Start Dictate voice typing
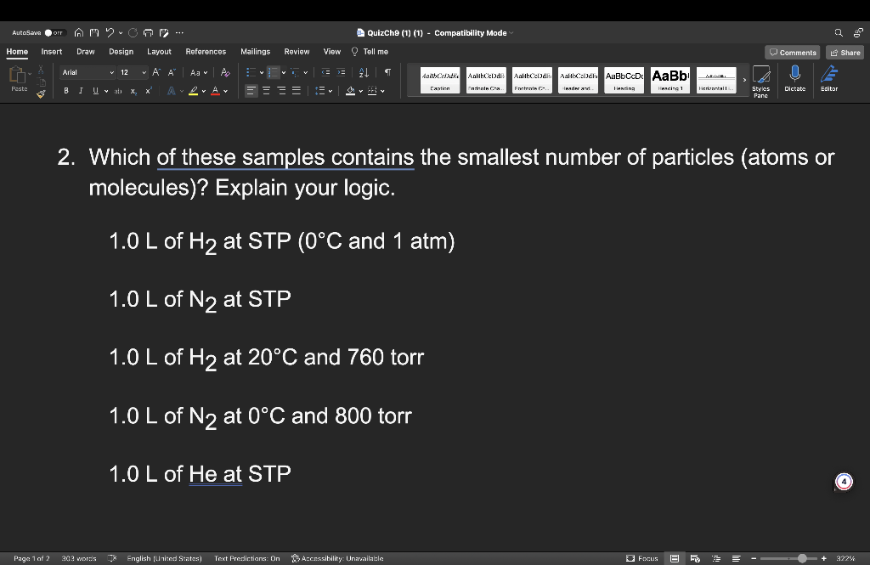Viewport: 870px width, 565px height. click(x=795, y=81)
